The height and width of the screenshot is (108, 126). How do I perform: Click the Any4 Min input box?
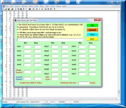54,60
